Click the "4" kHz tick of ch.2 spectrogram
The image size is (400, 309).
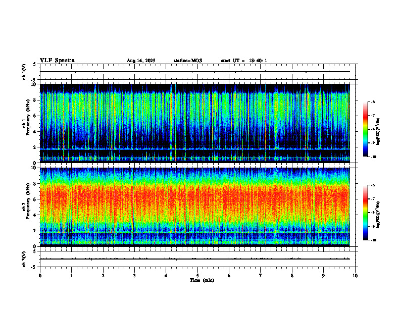click(35, 215)
